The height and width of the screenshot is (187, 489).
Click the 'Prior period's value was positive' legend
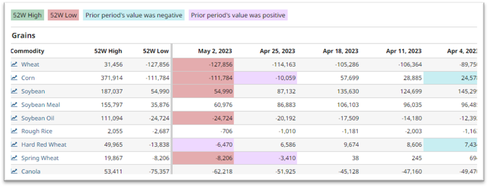click(238, 15)
